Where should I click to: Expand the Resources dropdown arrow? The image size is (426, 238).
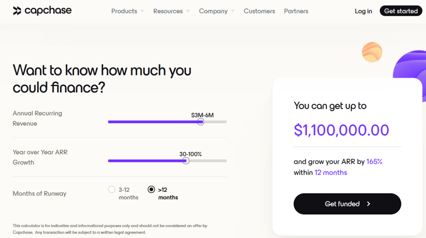(188, 11)
